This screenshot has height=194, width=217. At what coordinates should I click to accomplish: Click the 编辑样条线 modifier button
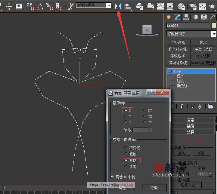tap(178, 63)
